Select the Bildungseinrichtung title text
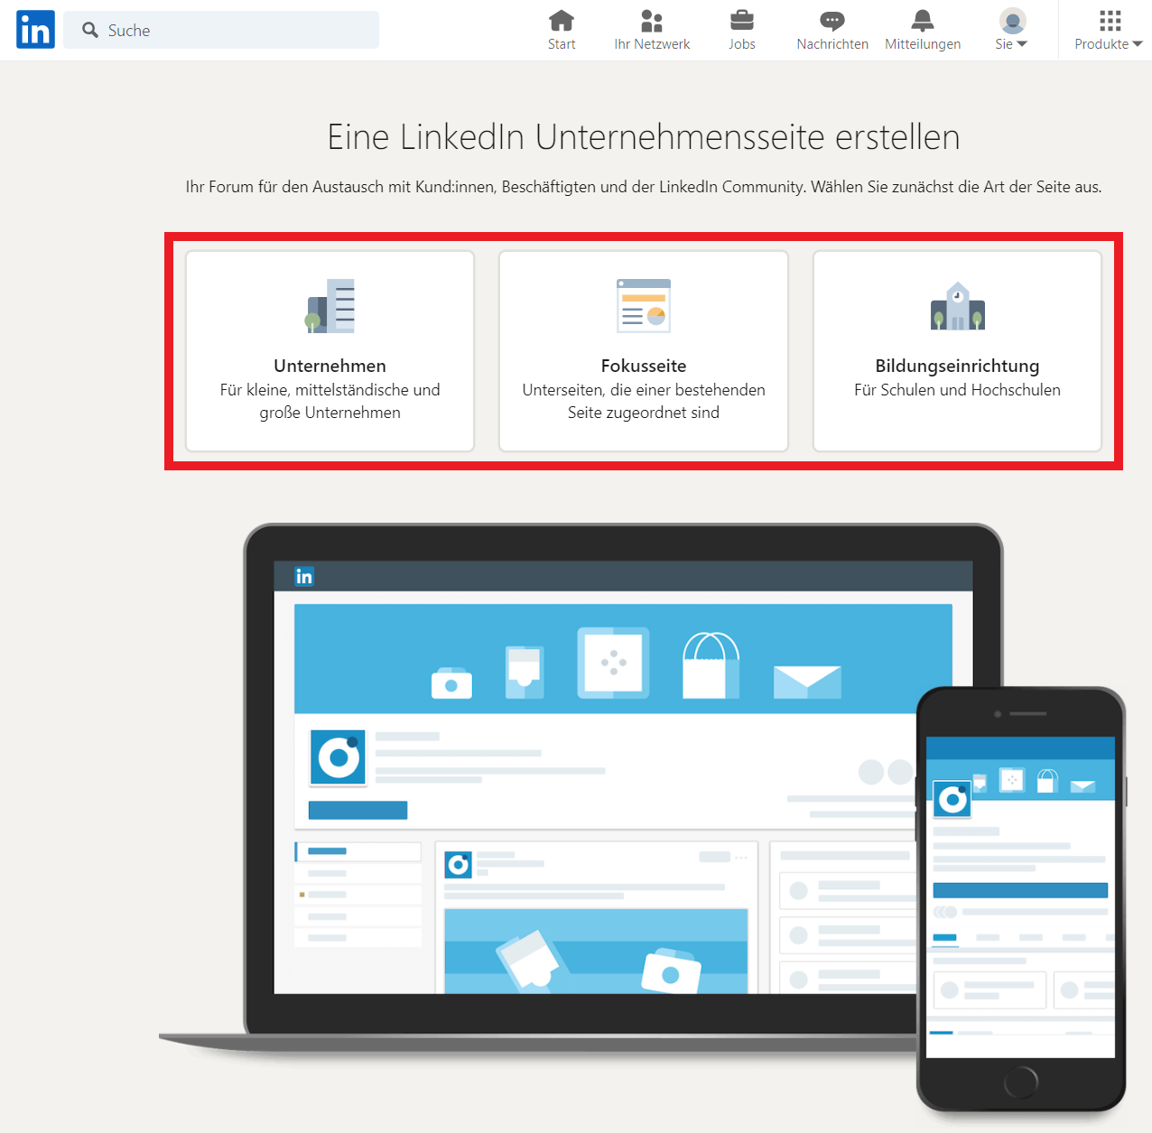1152x1133 pixels. pos(957,366)
